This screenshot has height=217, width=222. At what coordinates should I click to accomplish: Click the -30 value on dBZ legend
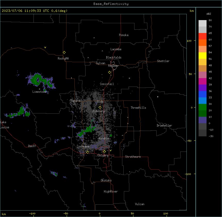(x=211, y=136)
